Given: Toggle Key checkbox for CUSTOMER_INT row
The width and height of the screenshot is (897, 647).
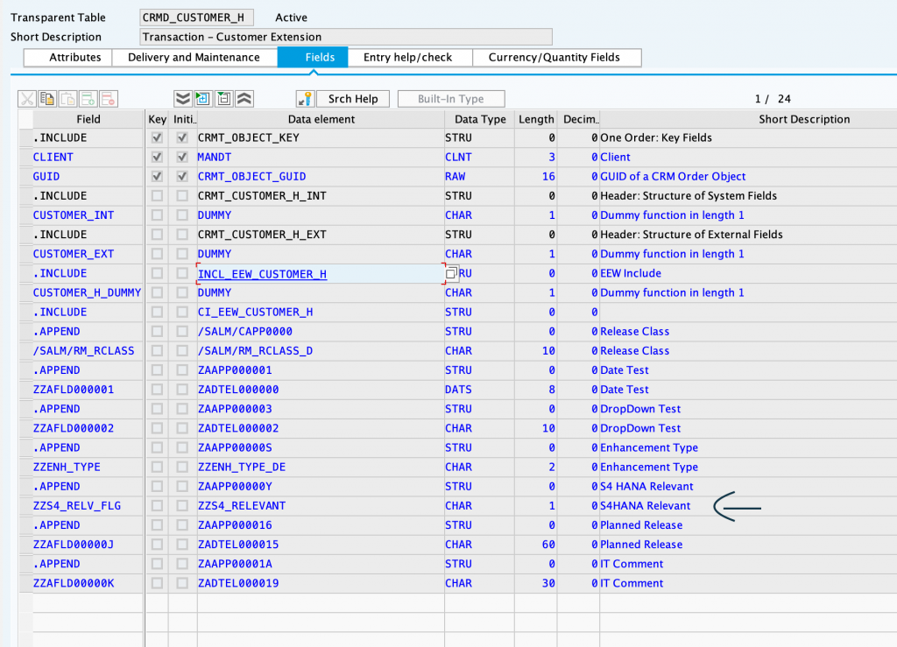Looking at the screenshot, I should 157,214.
